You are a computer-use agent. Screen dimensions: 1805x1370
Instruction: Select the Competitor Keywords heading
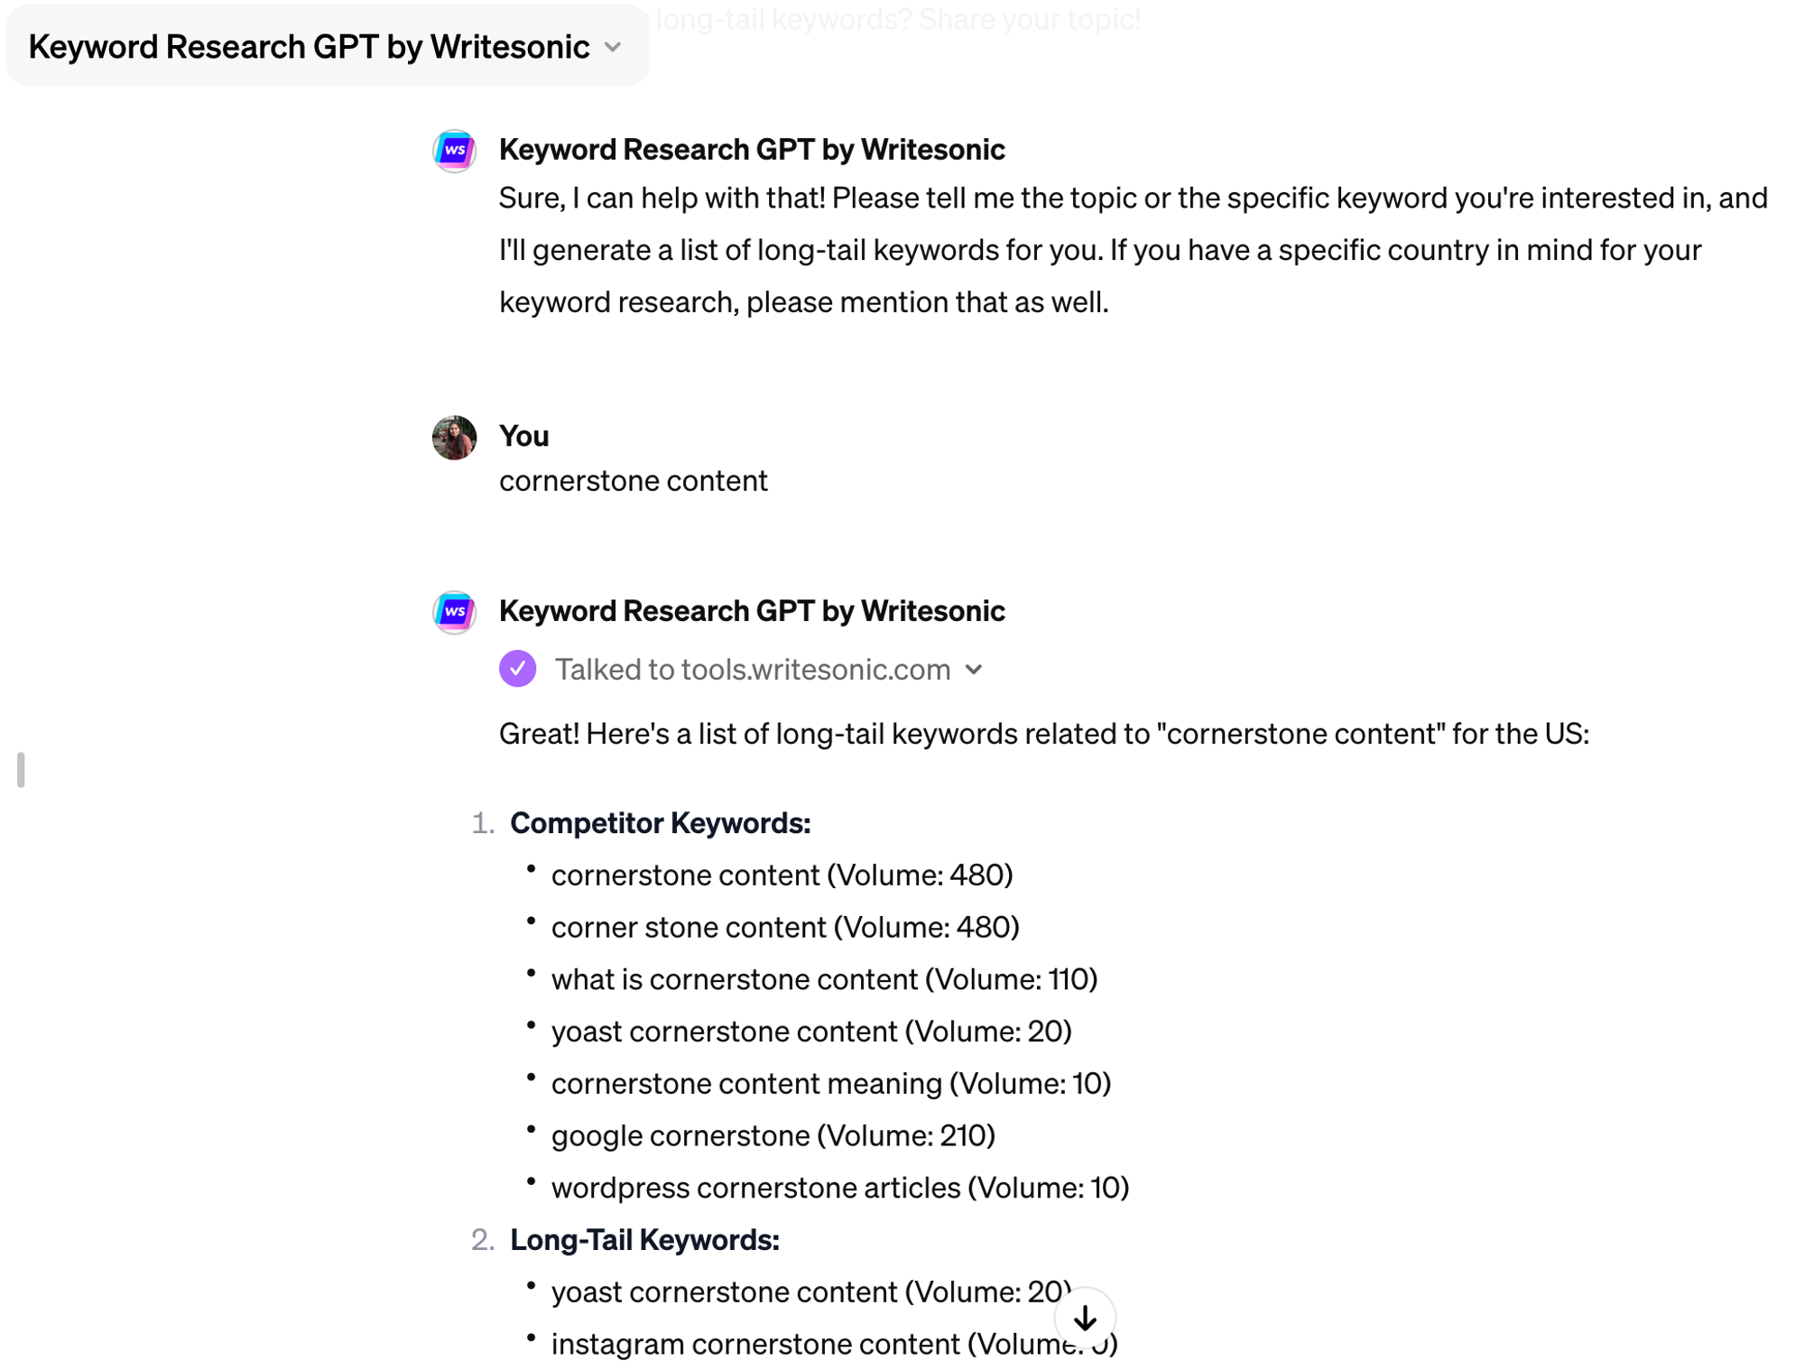coord(660,822)
